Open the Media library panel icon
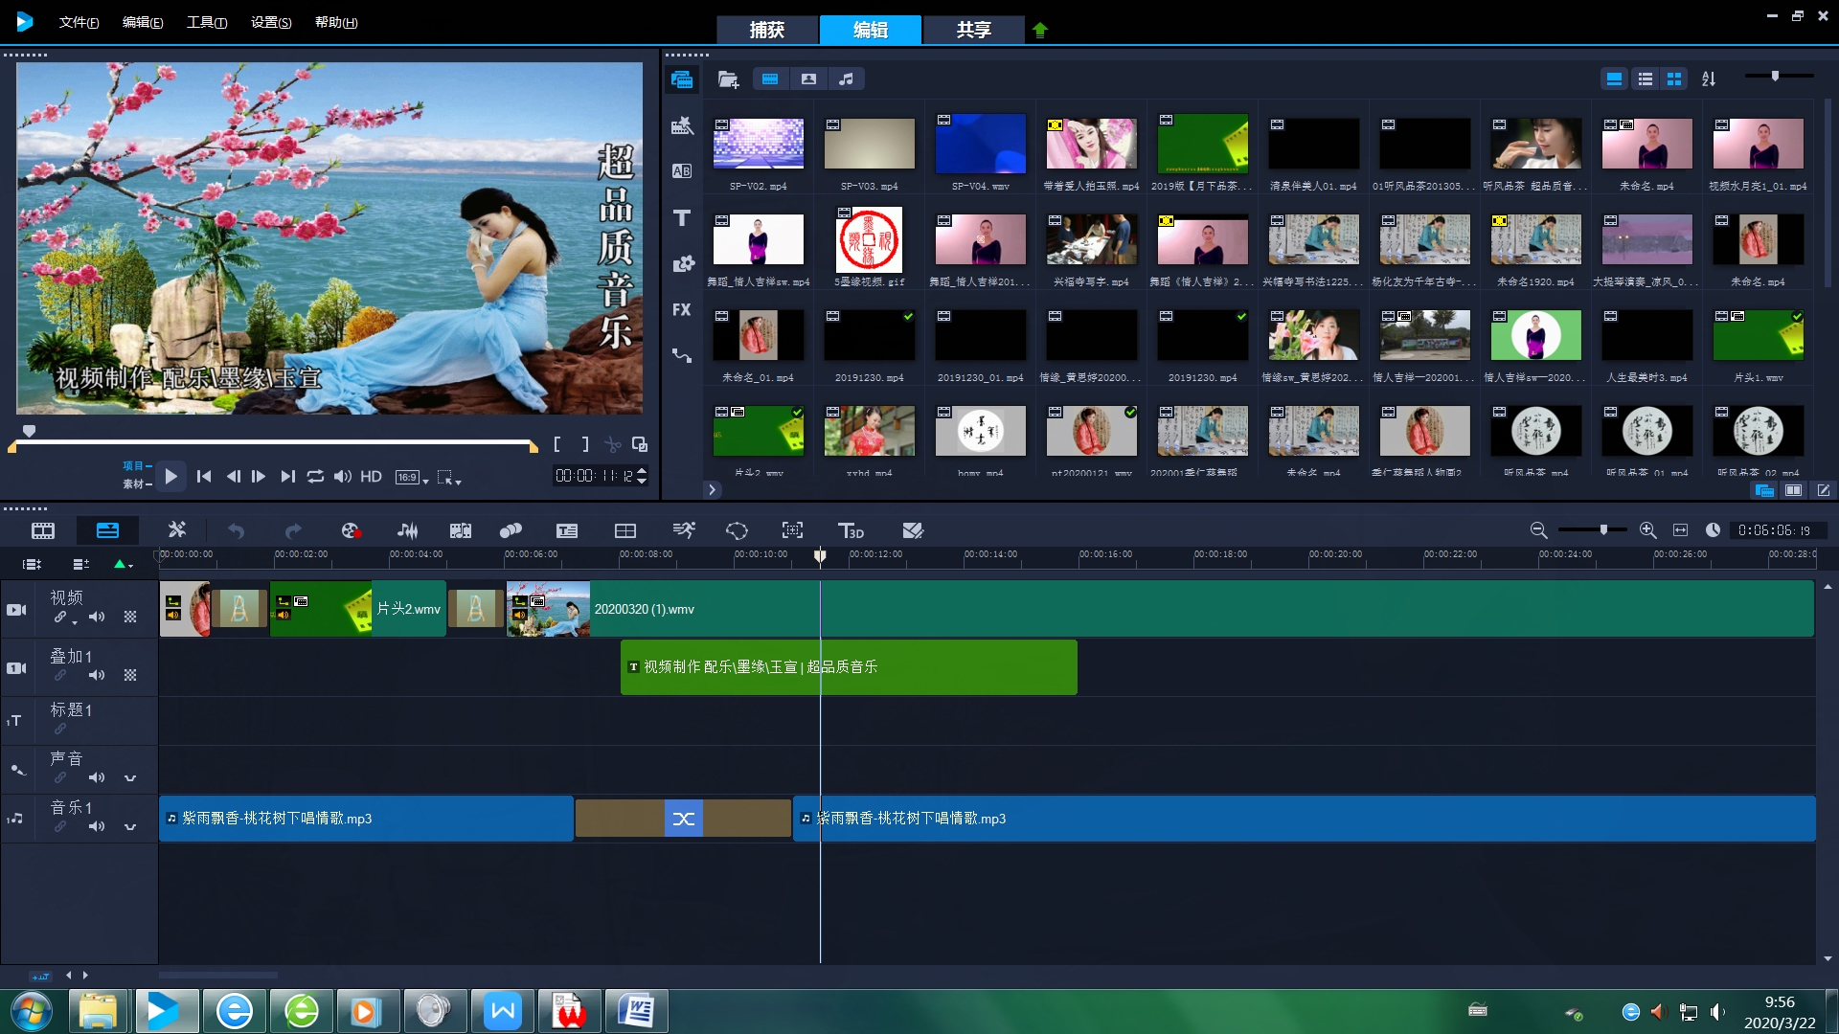 tap(682, 79)
